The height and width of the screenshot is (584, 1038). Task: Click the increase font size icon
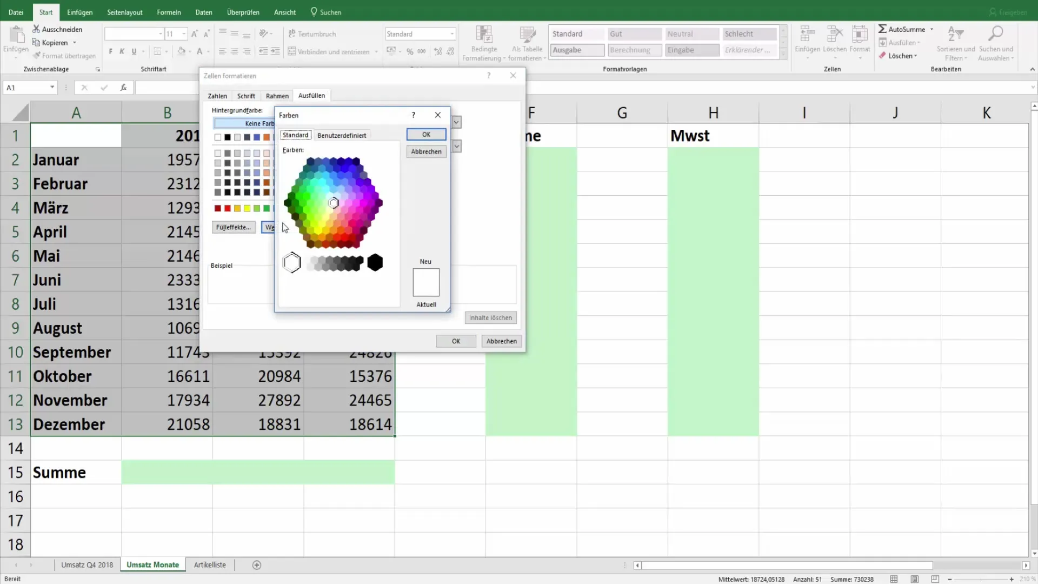click(x=195, y=34)
